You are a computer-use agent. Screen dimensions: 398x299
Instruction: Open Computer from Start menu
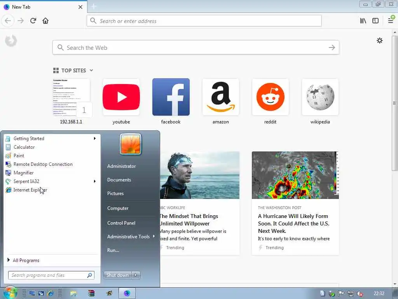(x=118, y=208)
